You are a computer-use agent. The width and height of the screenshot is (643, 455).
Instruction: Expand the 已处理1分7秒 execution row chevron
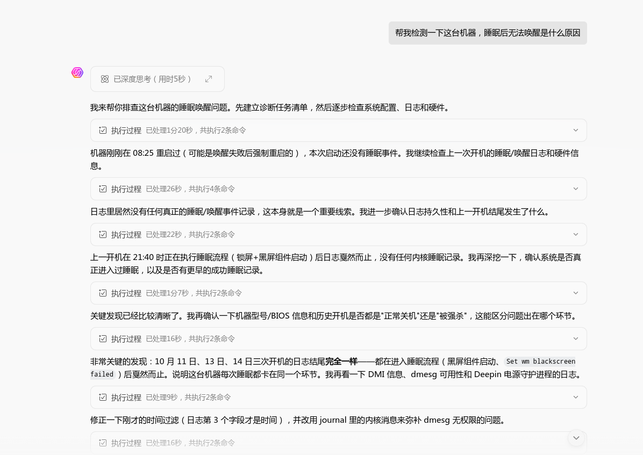576,293
